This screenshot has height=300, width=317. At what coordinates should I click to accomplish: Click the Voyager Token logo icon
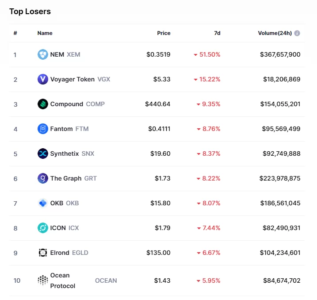click(x=42, y=79)
